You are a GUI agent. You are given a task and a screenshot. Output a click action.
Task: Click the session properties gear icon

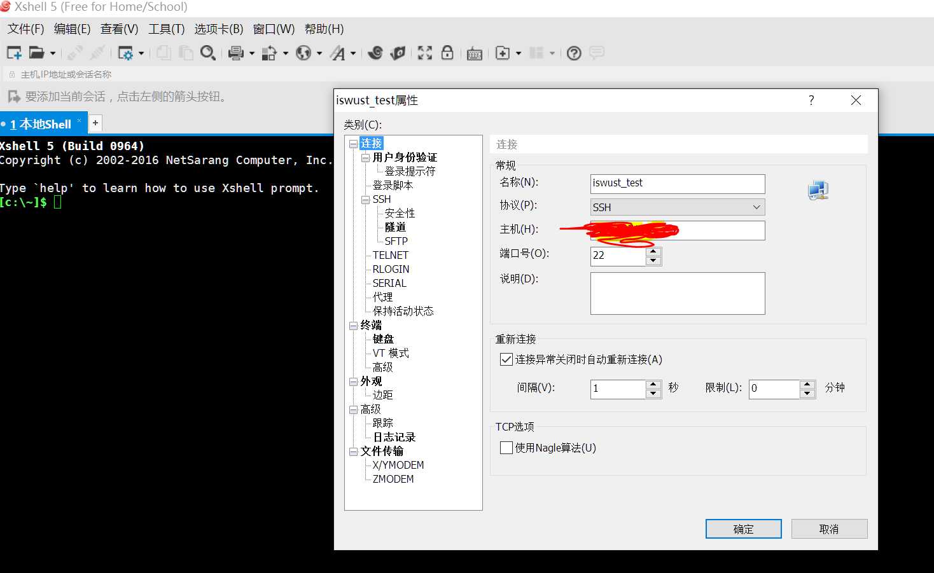pos(125,53)
